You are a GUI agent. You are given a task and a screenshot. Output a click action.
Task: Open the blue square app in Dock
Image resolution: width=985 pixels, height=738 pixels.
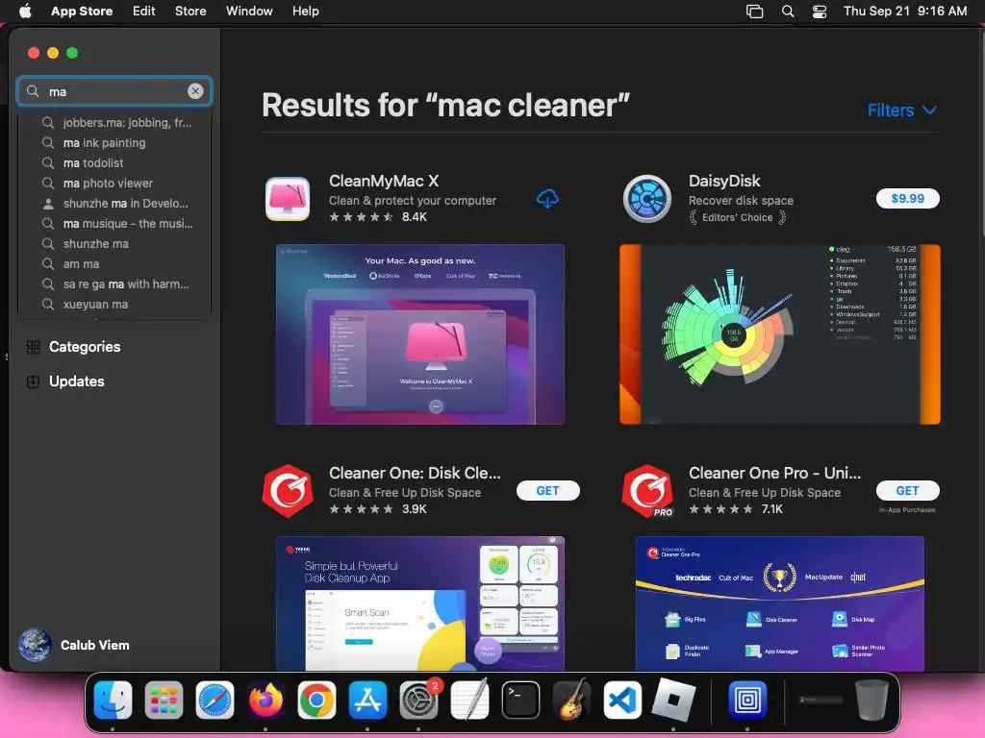747,700
